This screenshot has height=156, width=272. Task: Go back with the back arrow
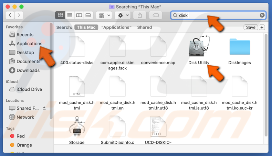pos(10,15)
